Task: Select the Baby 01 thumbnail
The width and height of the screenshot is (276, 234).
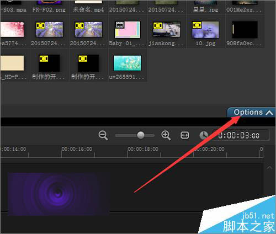Action: (128, 30)
